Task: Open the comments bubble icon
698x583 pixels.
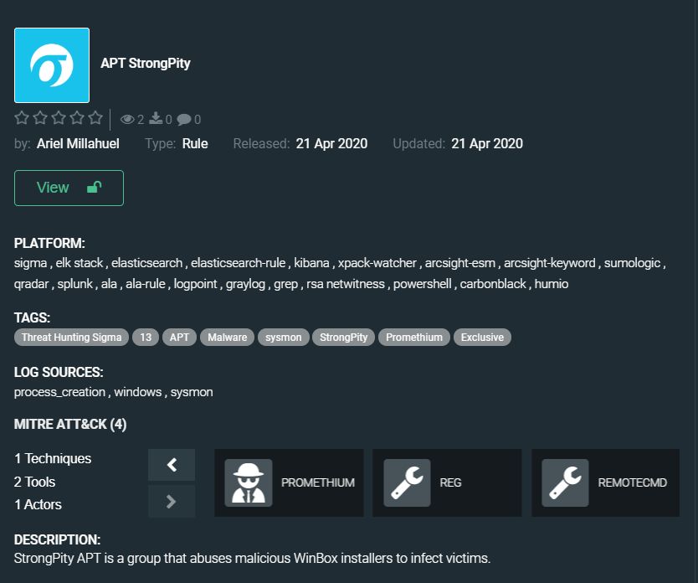Action: pyautogui.click(x=184, y=119)
